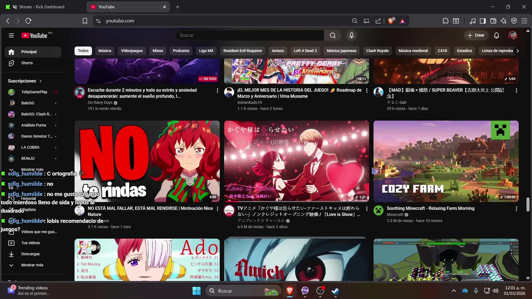Select the Música medieval chip
The width and height of the screenshot is (532, 299).
coord(413,51)
